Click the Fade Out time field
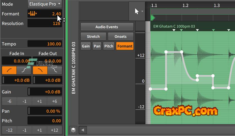This screenshot has width=235, height=136. [47, 61]
